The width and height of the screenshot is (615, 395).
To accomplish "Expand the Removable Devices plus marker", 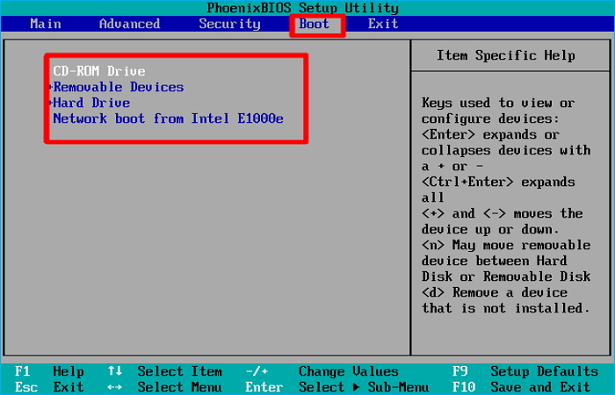I will tap(51, 87).
